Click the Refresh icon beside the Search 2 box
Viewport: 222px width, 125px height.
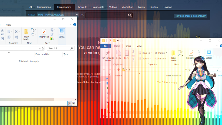[43, 48]
